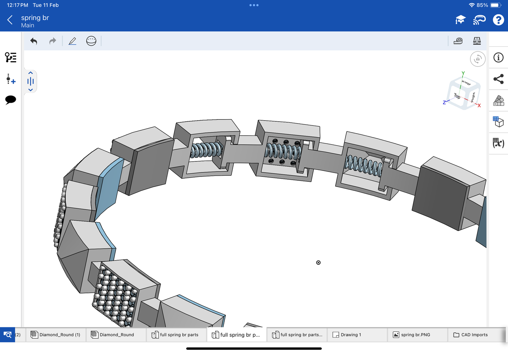Open the Share document icon

click(498, 79)
